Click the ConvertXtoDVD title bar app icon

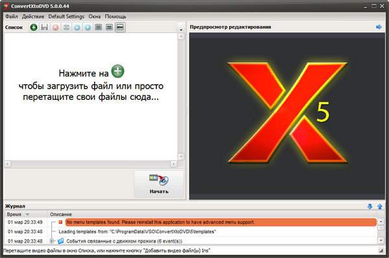click(6, 6)
